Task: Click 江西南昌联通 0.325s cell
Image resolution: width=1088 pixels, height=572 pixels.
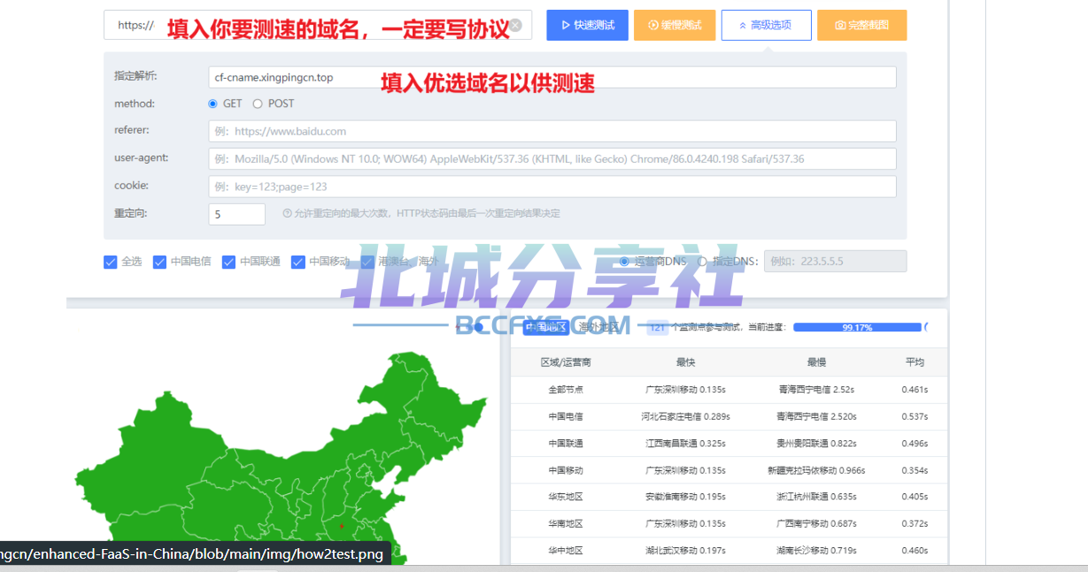Action: pos(685,443)
